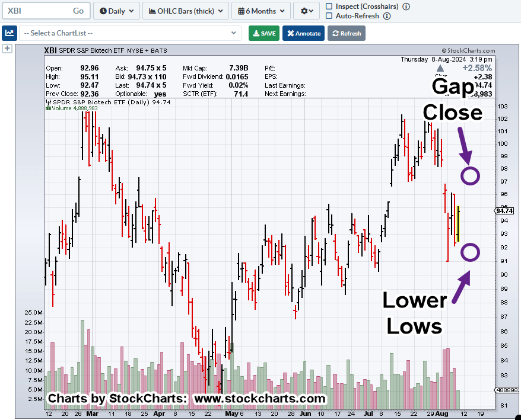Click the lower purple Lower Lows circle

(x=470, y=252)
